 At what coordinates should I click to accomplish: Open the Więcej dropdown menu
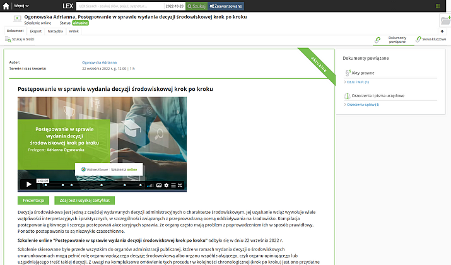coord(21,6)
